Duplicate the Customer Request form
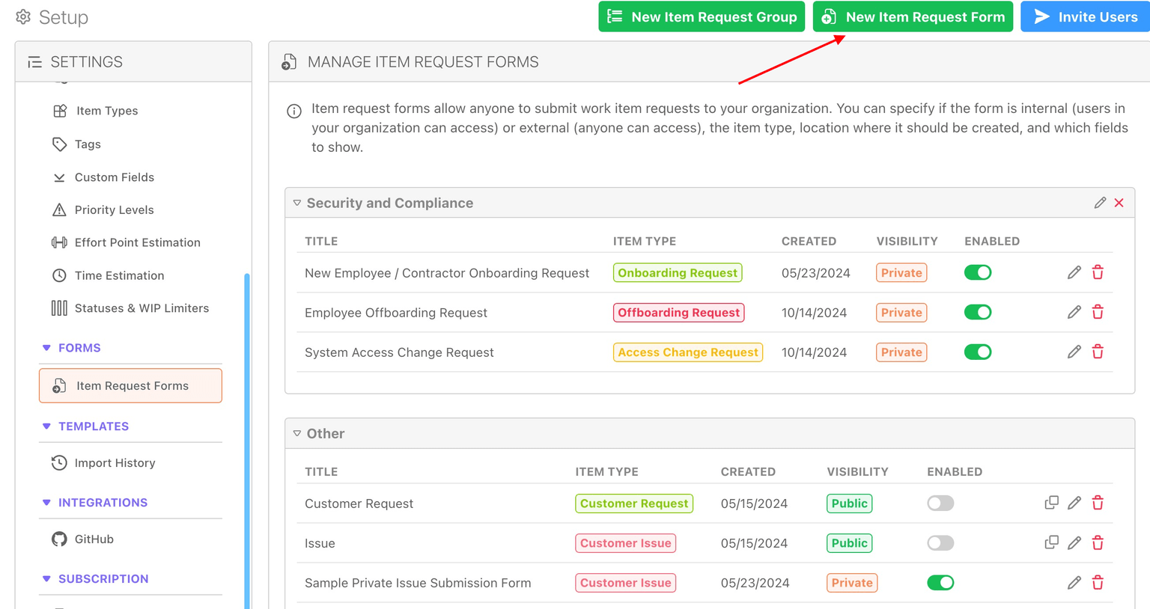 pos(1051,503)
